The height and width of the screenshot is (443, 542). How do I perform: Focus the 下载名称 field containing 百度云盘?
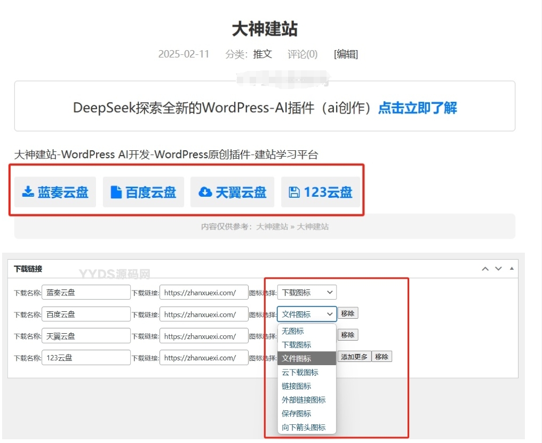[x=86, y=314]
